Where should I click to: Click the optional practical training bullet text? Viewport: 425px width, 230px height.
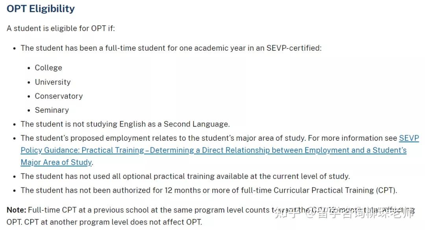click(185, 176)
